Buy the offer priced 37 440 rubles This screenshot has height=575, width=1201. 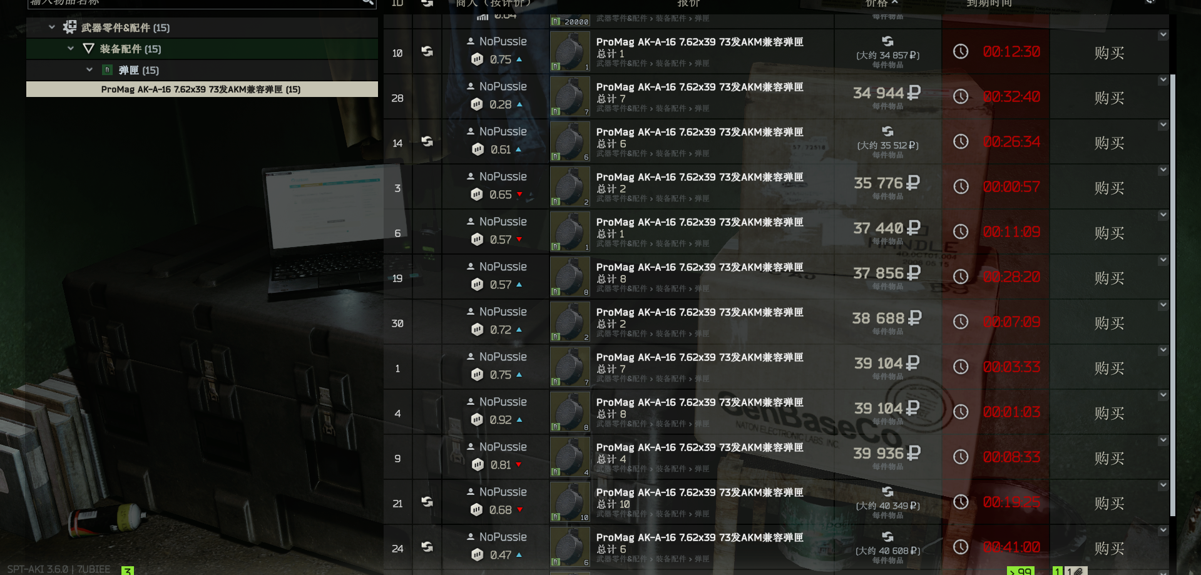1109,233
